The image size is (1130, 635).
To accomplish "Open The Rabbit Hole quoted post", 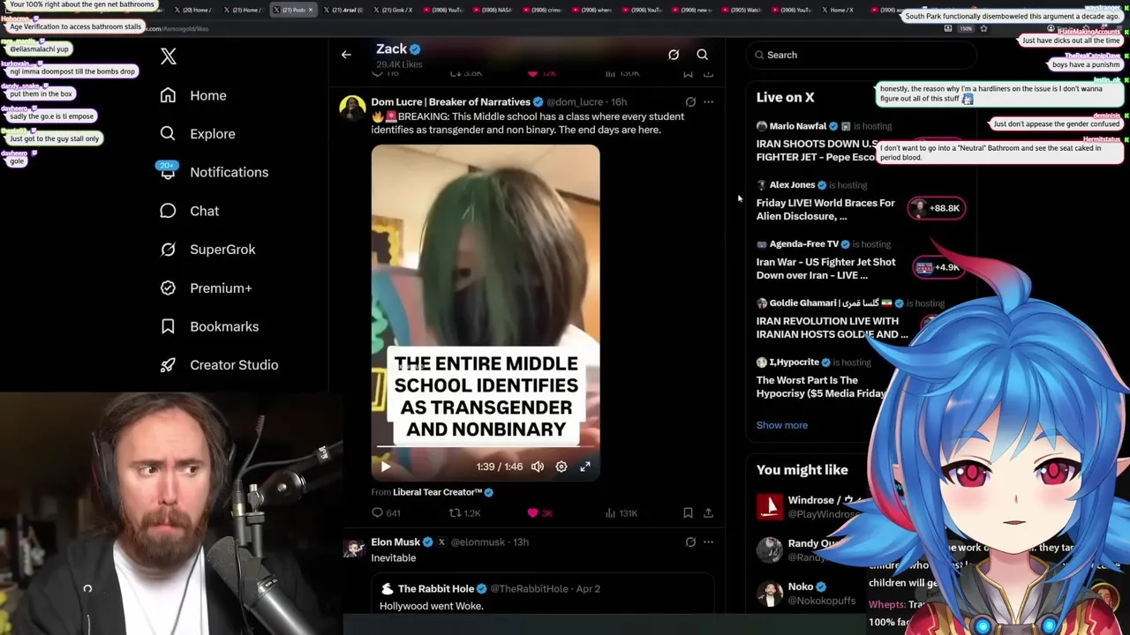I will pos(542,594).
